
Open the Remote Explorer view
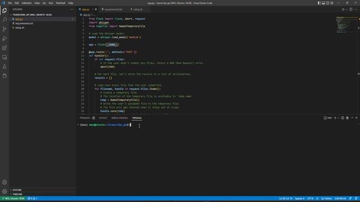click(4, 57)
